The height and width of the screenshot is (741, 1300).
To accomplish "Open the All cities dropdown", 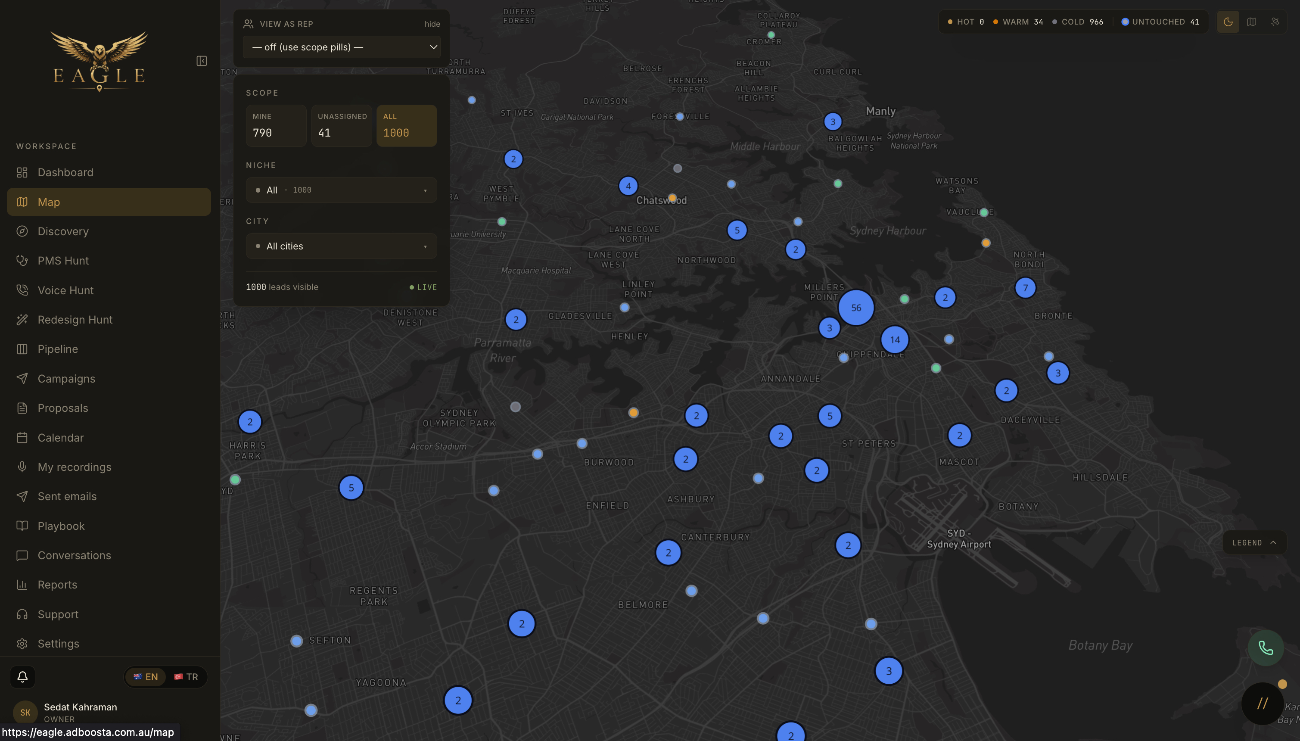I will coord(342,246).
